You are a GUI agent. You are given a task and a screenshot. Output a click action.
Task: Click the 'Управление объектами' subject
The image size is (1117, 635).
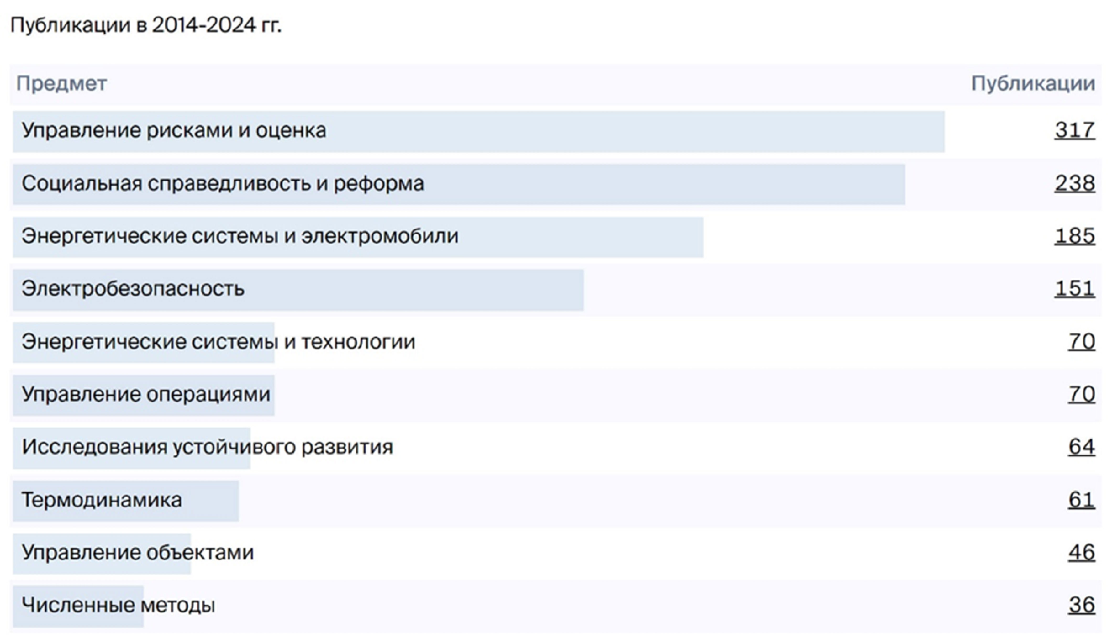tap(137, 553)
